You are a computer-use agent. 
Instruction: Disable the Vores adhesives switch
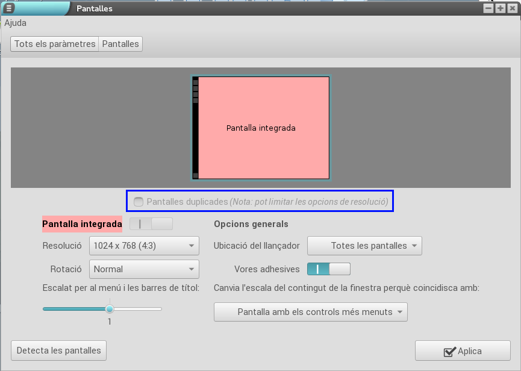coord(328,269)
